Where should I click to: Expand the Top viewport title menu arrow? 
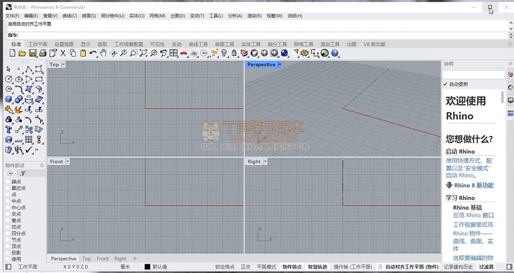(63, 64)
